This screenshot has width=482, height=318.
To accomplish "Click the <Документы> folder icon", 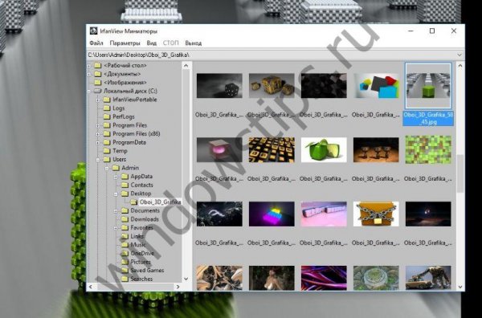I will 98,74.
